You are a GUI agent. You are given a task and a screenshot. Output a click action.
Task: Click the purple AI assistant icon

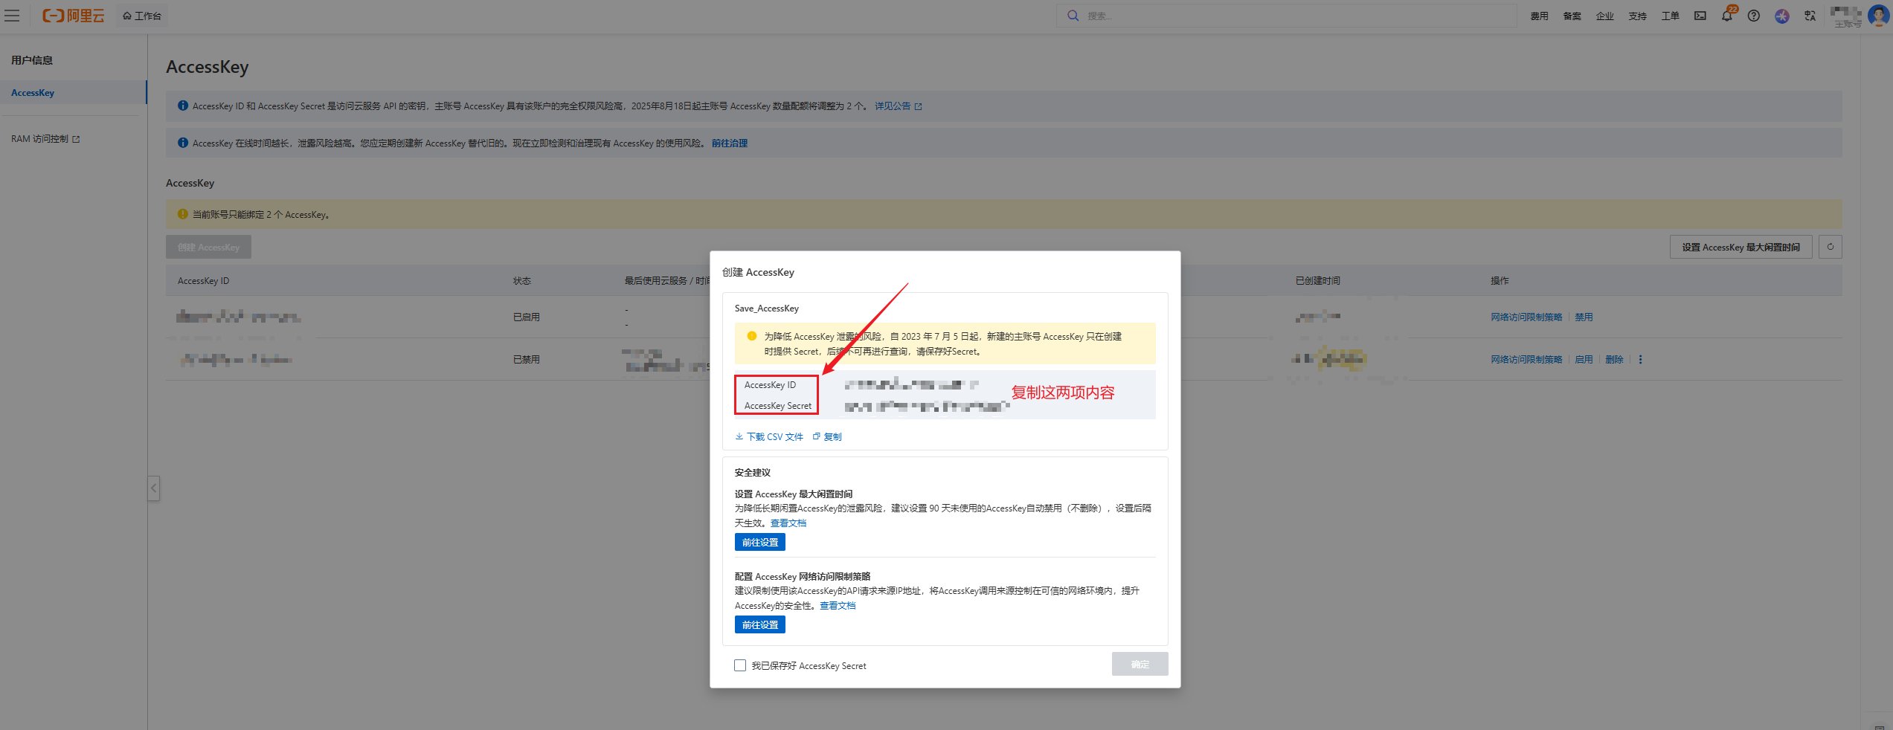[x=1782, y=16]
